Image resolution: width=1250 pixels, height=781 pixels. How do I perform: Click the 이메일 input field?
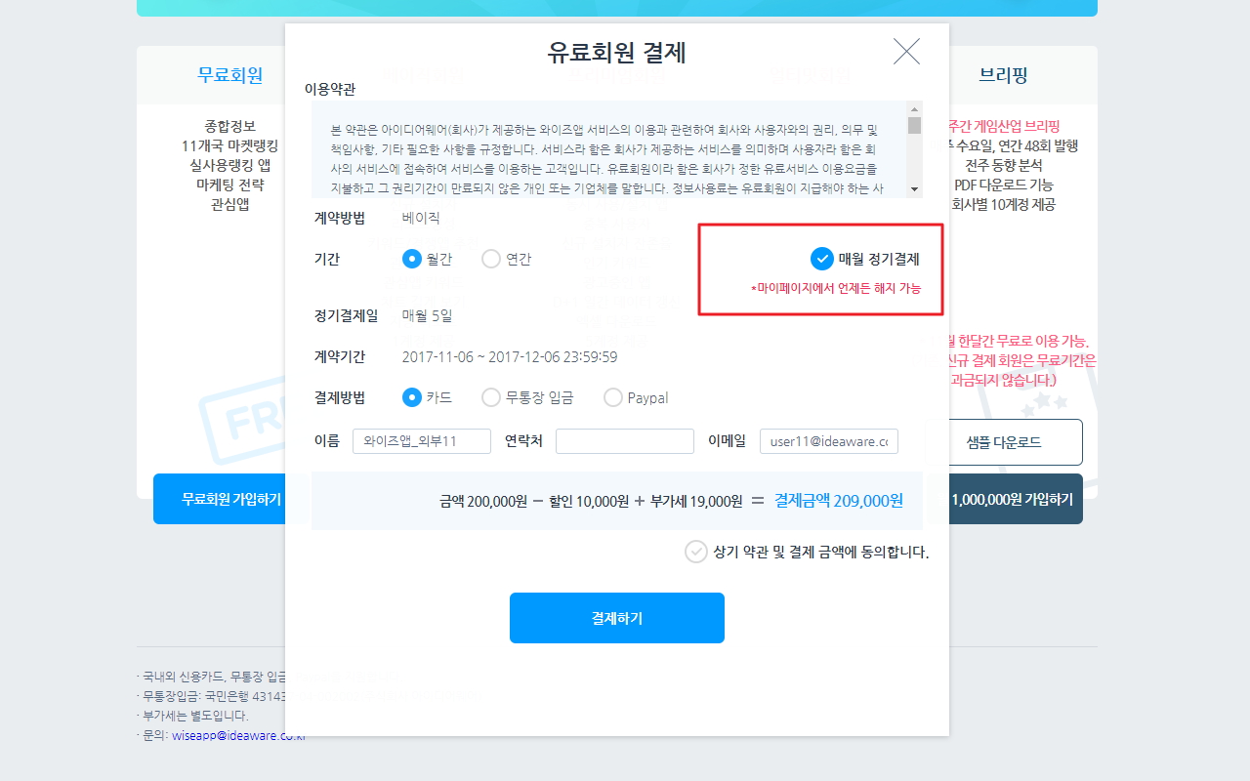coord(828,441)
